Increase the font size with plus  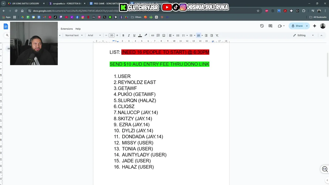tap(117, 35)
